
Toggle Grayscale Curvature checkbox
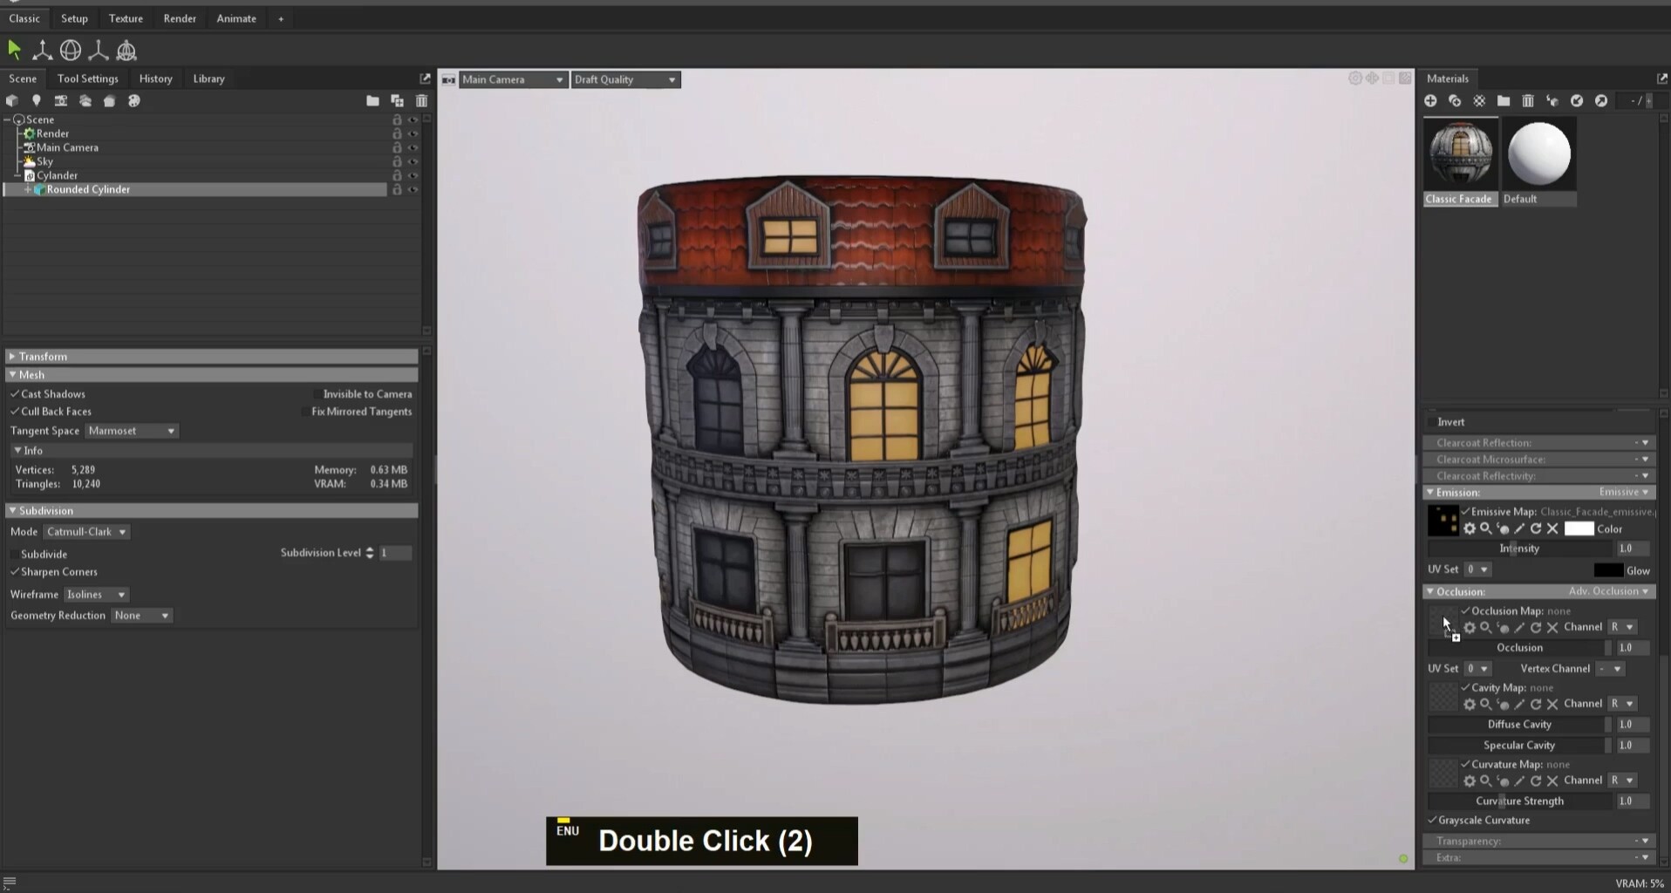point(1432,821)
